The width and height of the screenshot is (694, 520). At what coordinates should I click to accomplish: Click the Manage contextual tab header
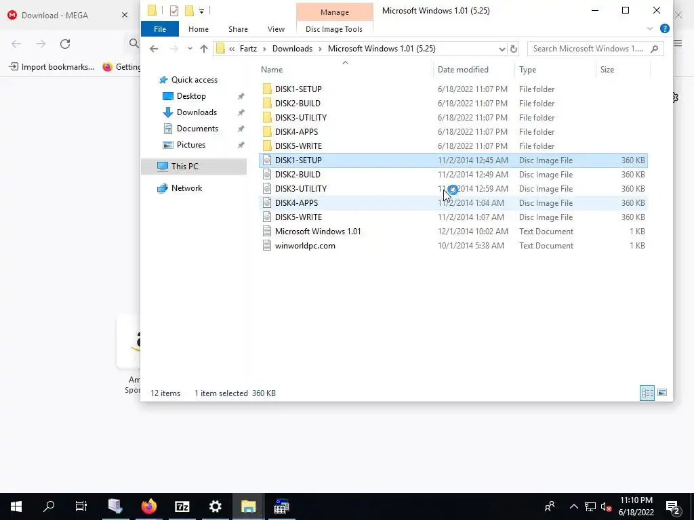(x=335, y=12)
